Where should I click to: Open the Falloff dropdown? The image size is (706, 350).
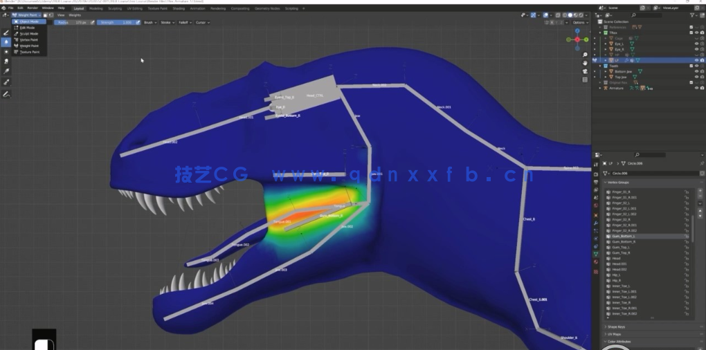pos(185,22)
